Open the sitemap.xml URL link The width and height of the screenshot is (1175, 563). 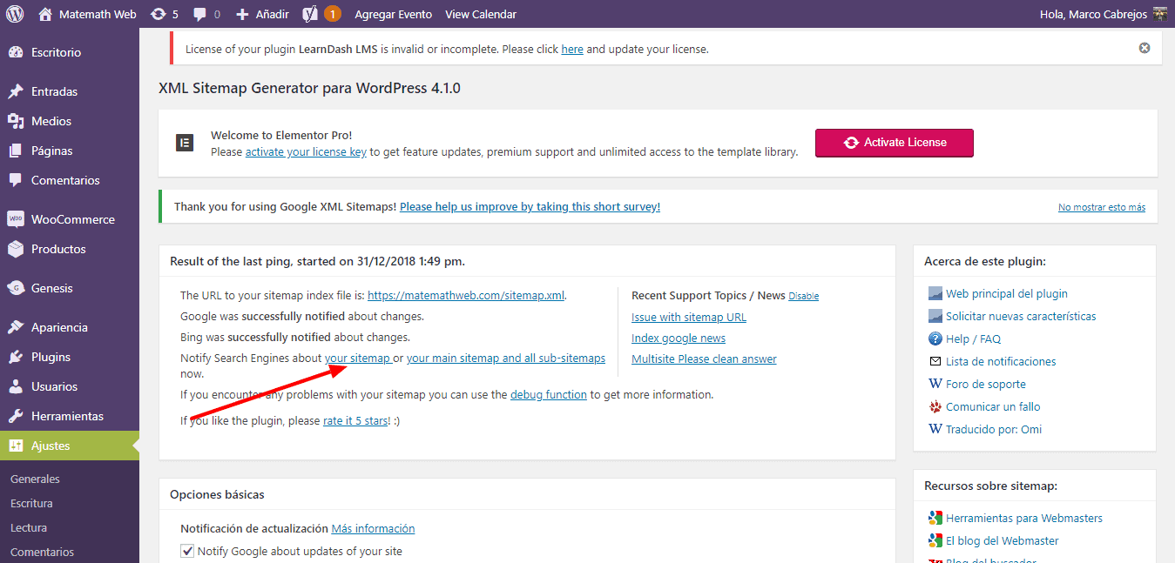466,295
